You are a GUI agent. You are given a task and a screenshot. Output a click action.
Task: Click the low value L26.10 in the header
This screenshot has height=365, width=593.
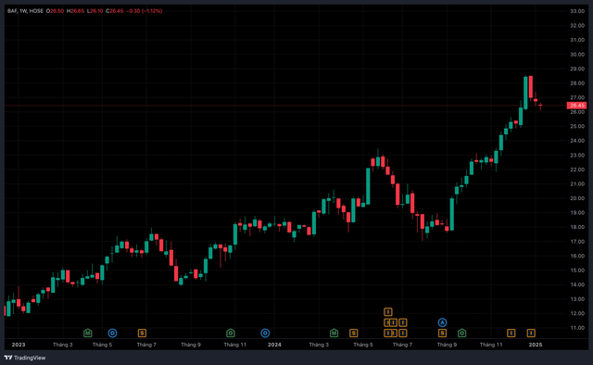[x=95, y=11]
